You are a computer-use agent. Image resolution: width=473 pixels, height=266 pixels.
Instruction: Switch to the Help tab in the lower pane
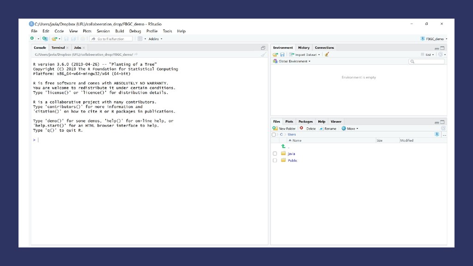coord(321,121)
